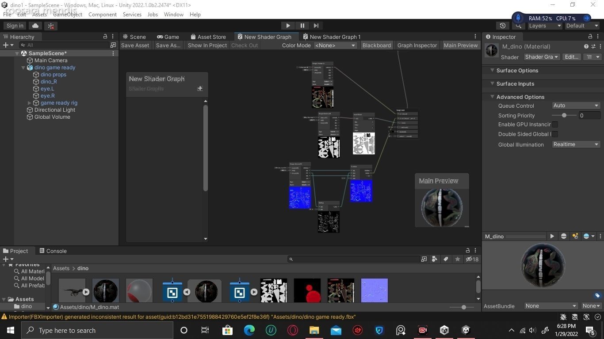Open the material help icon in Inspector
Screen dimensions: 604x339
586,46
